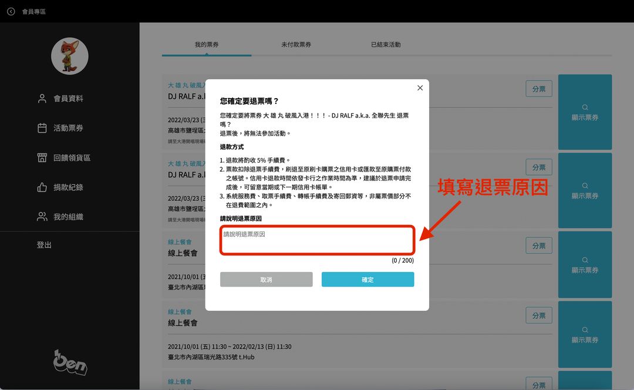
Task: Click the back arrow icon beside 會員專區
Action: (x=11, y=11)
